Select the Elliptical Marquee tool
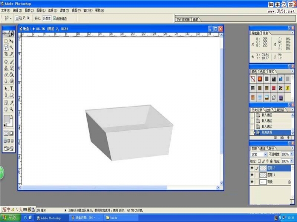This screenshot has width=297, height=222. click(x=6, y=41)
